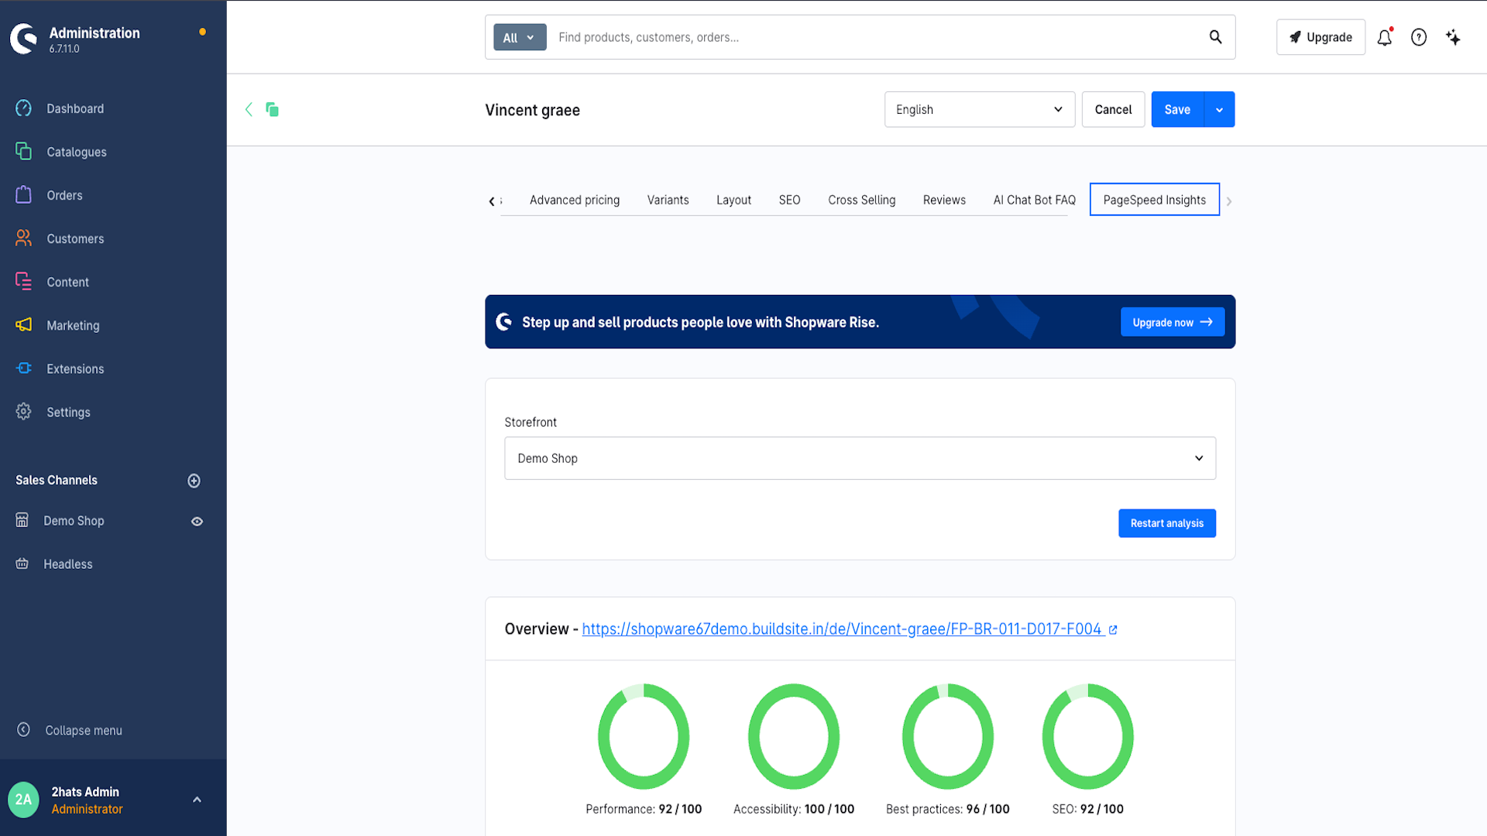Click the SEO score gauge
The image size is (1487, 836).
(x=1088, y=736)
